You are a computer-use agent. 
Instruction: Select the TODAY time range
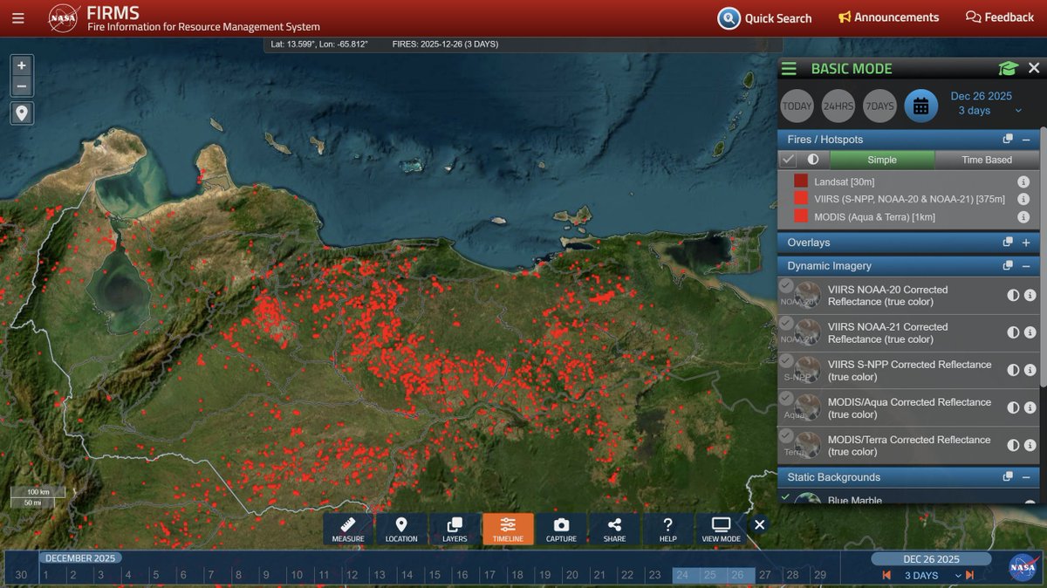[x=797, y=106]
